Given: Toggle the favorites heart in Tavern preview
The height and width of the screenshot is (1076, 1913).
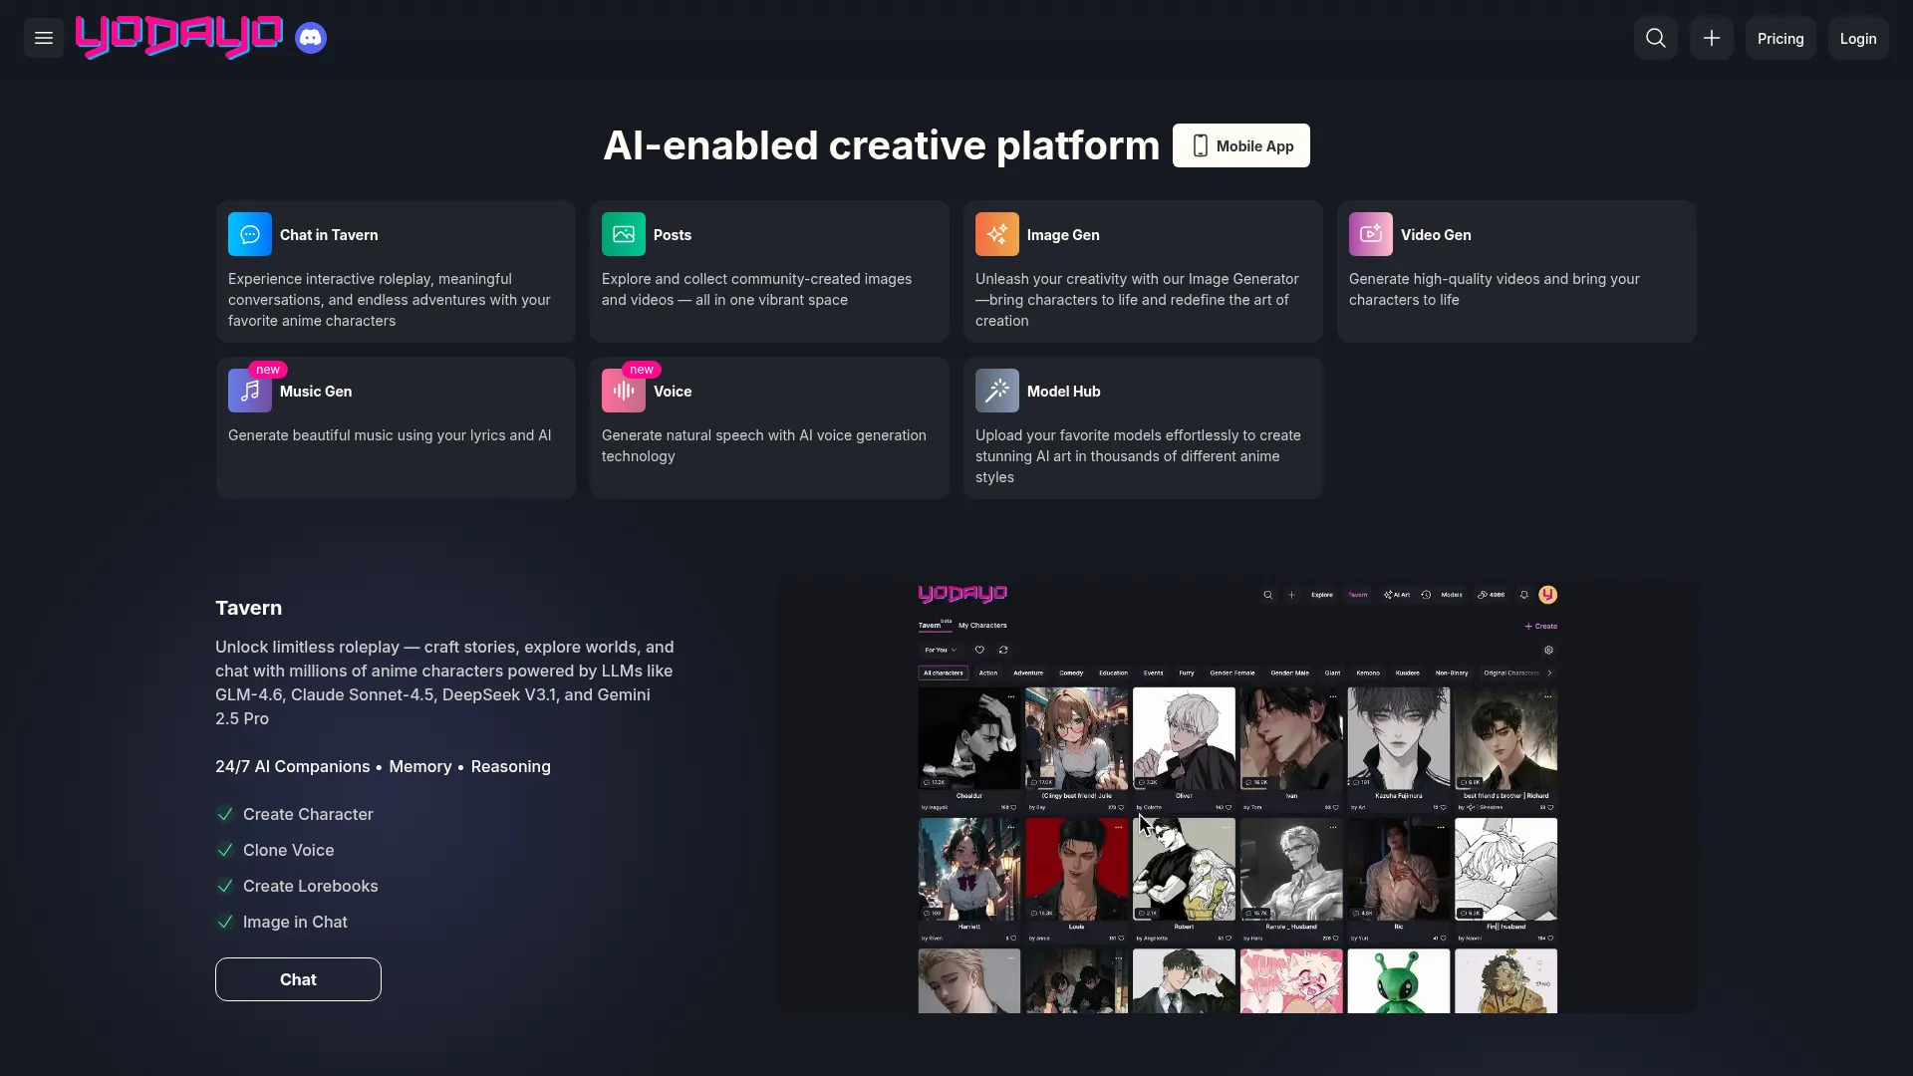Looking at the screenshot, I should coord(979,650).
